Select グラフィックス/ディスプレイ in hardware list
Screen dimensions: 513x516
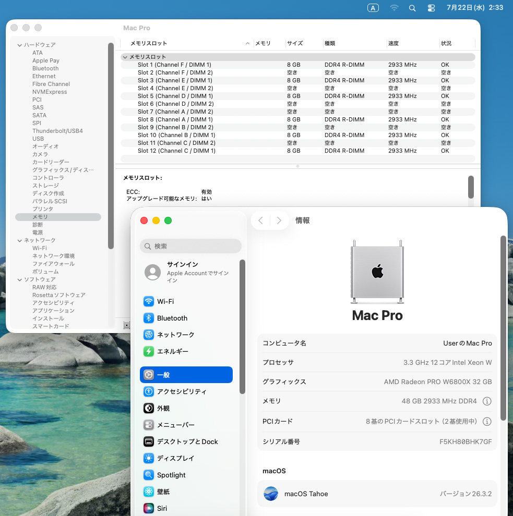tap(63, 170)
